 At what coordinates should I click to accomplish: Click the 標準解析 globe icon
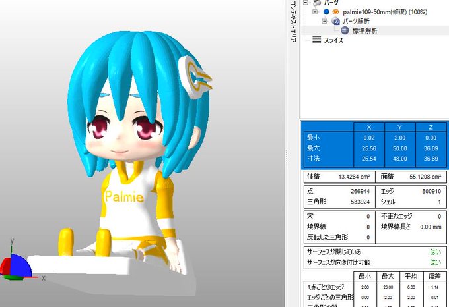point(345,30)
